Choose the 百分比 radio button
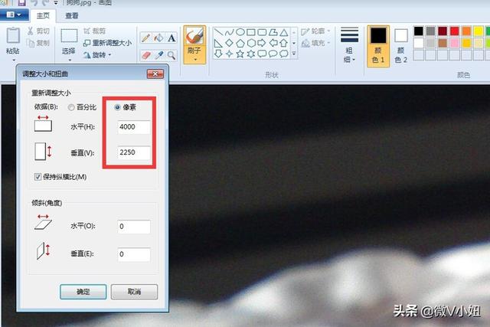The image size is (490, 327). [72, 107]
